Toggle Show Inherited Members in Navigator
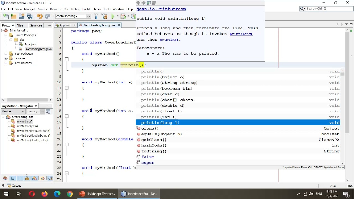 (5, 179)
